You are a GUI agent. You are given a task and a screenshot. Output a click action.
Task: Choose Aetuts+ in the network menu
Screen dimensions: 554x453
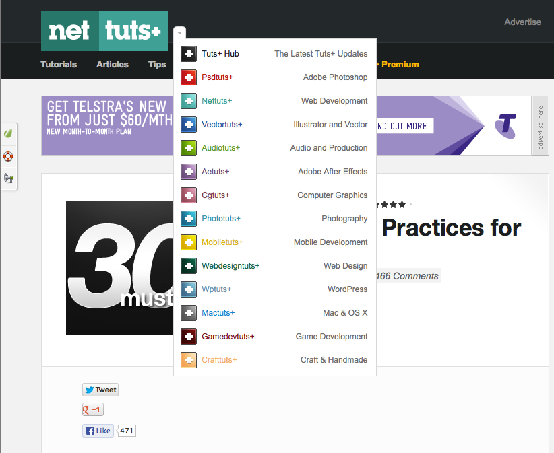point(215,172)
